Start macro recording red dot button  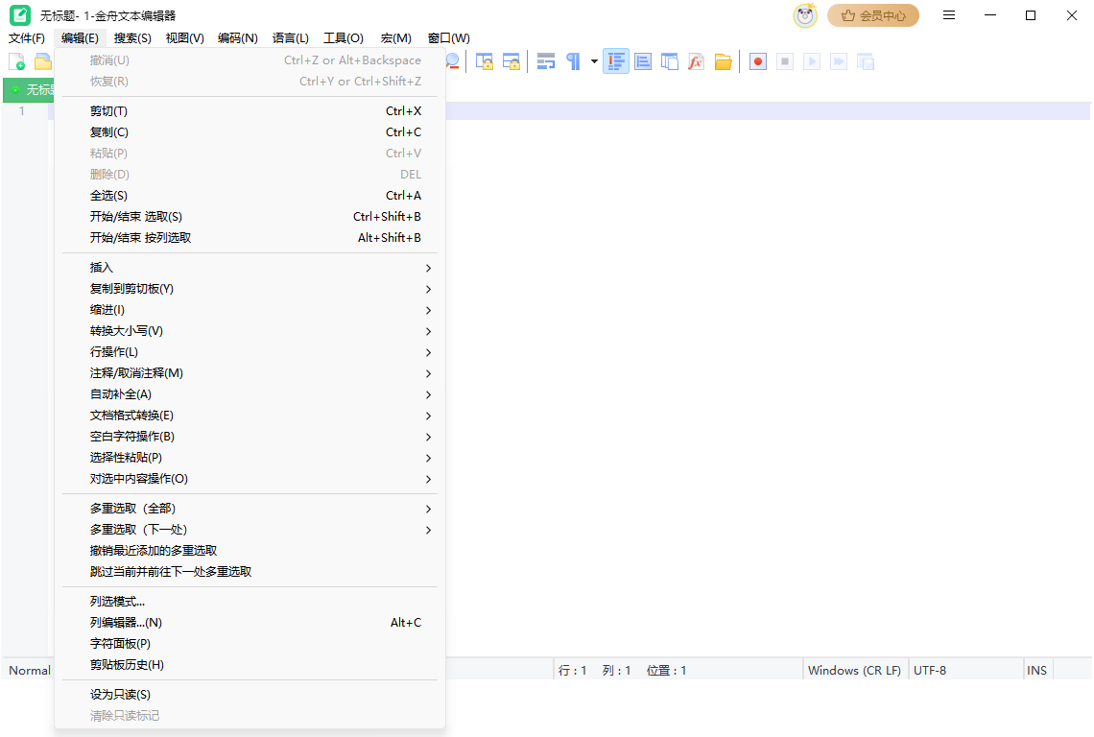tap(758, 61)
